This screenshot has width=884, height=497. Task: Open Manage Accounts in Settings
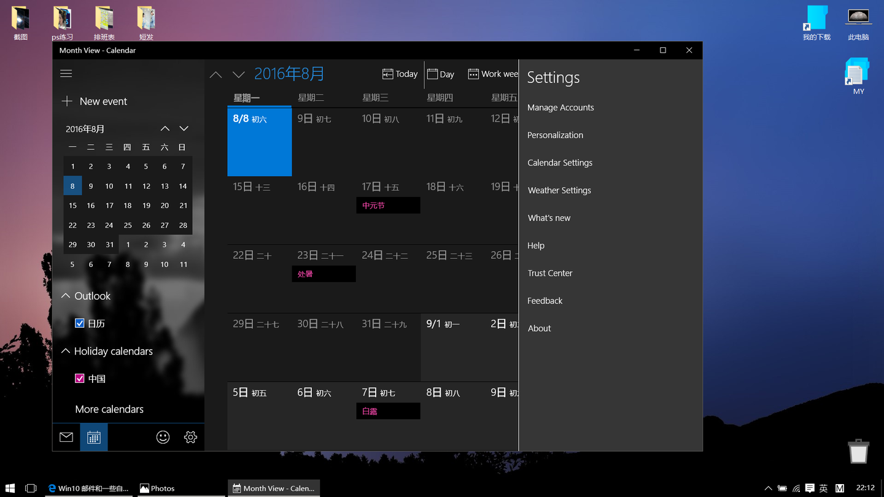pyautogui.click(x=560, y=107)
